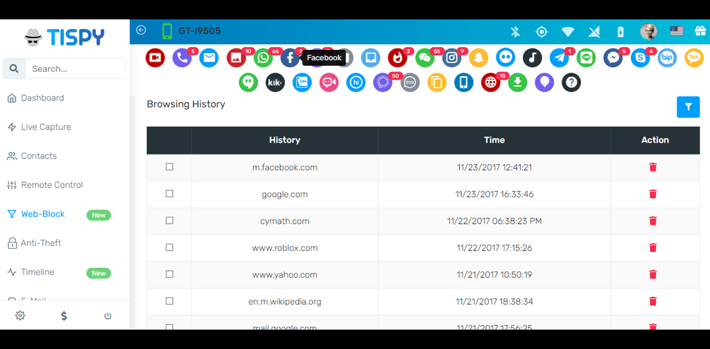Delete the www.roblox.com history entry

(653, 247)
